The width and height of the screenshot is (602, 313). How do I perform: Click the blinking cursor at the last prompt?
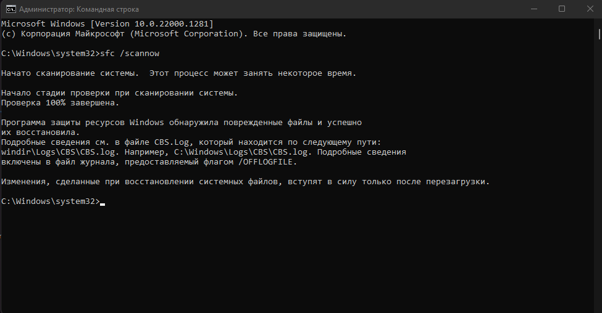pyautogui.click(x=102, y=204)
